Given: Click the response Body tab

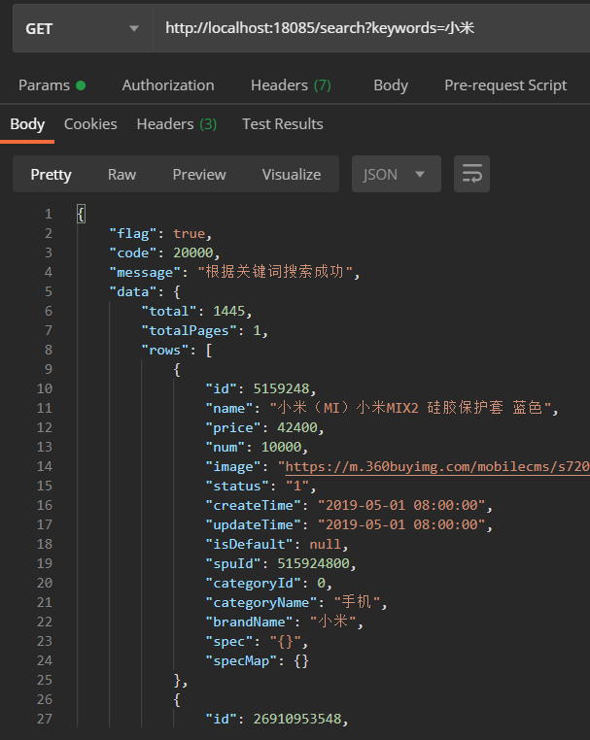Looking at the screenshot, I should 27,124.
